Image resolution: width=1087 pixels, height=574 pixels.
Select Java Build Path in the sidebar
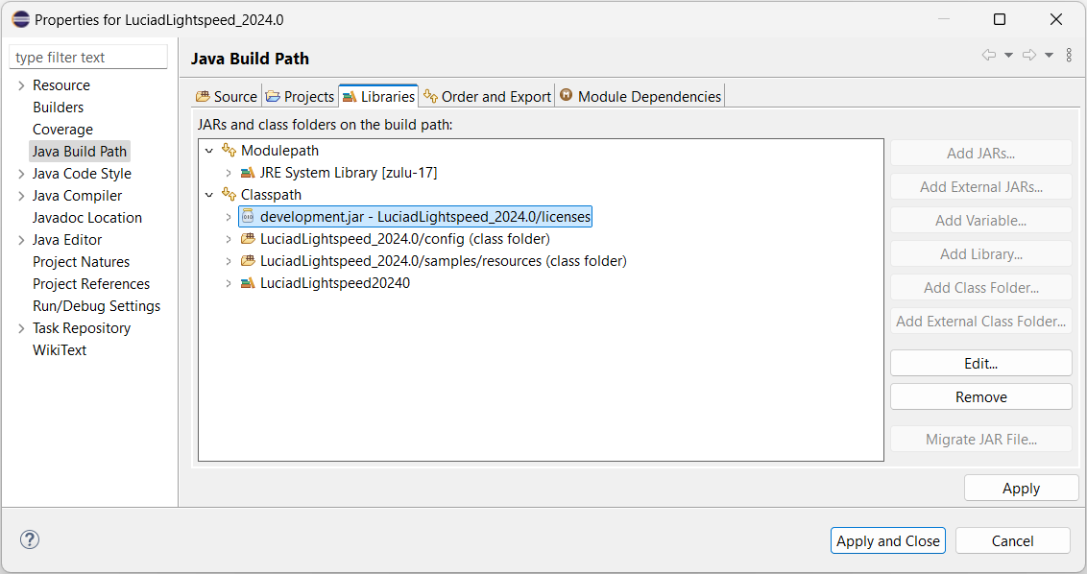[80, 151]
